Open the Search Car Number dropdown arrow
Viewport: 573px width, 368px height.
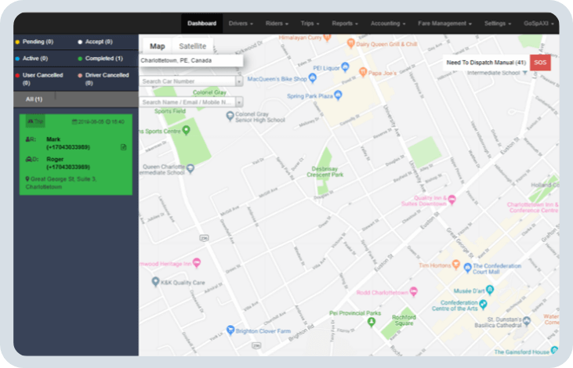(239, 81)
